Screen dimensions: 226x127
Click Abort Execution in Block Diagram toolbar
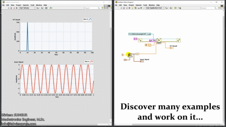tap(127, 8)
